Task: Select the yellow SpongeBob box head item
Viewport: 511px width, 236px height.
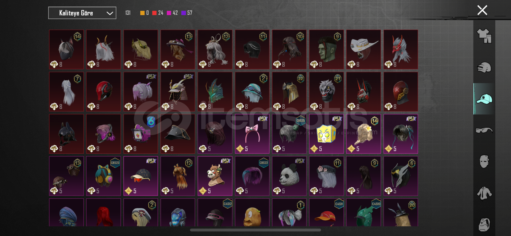Action: pos(326,134)
